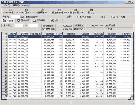Click the 2001/08 month cell
The width and height of the screenshot is (135, 105).
pyautogui.click(x=12, y=90)
